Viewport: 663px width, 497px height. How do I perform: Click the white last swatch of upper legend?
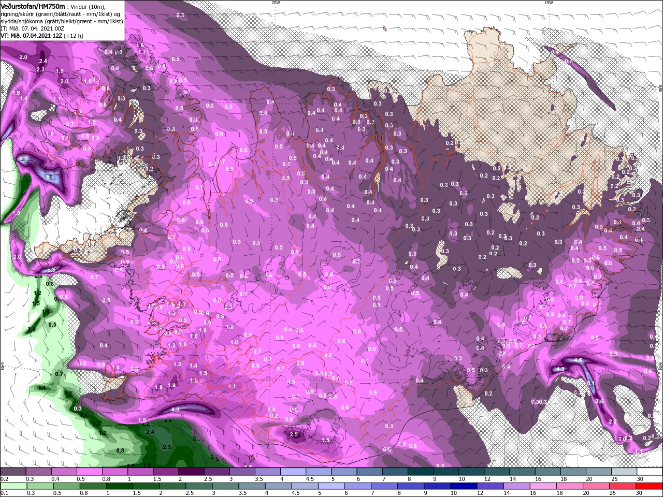650,472
